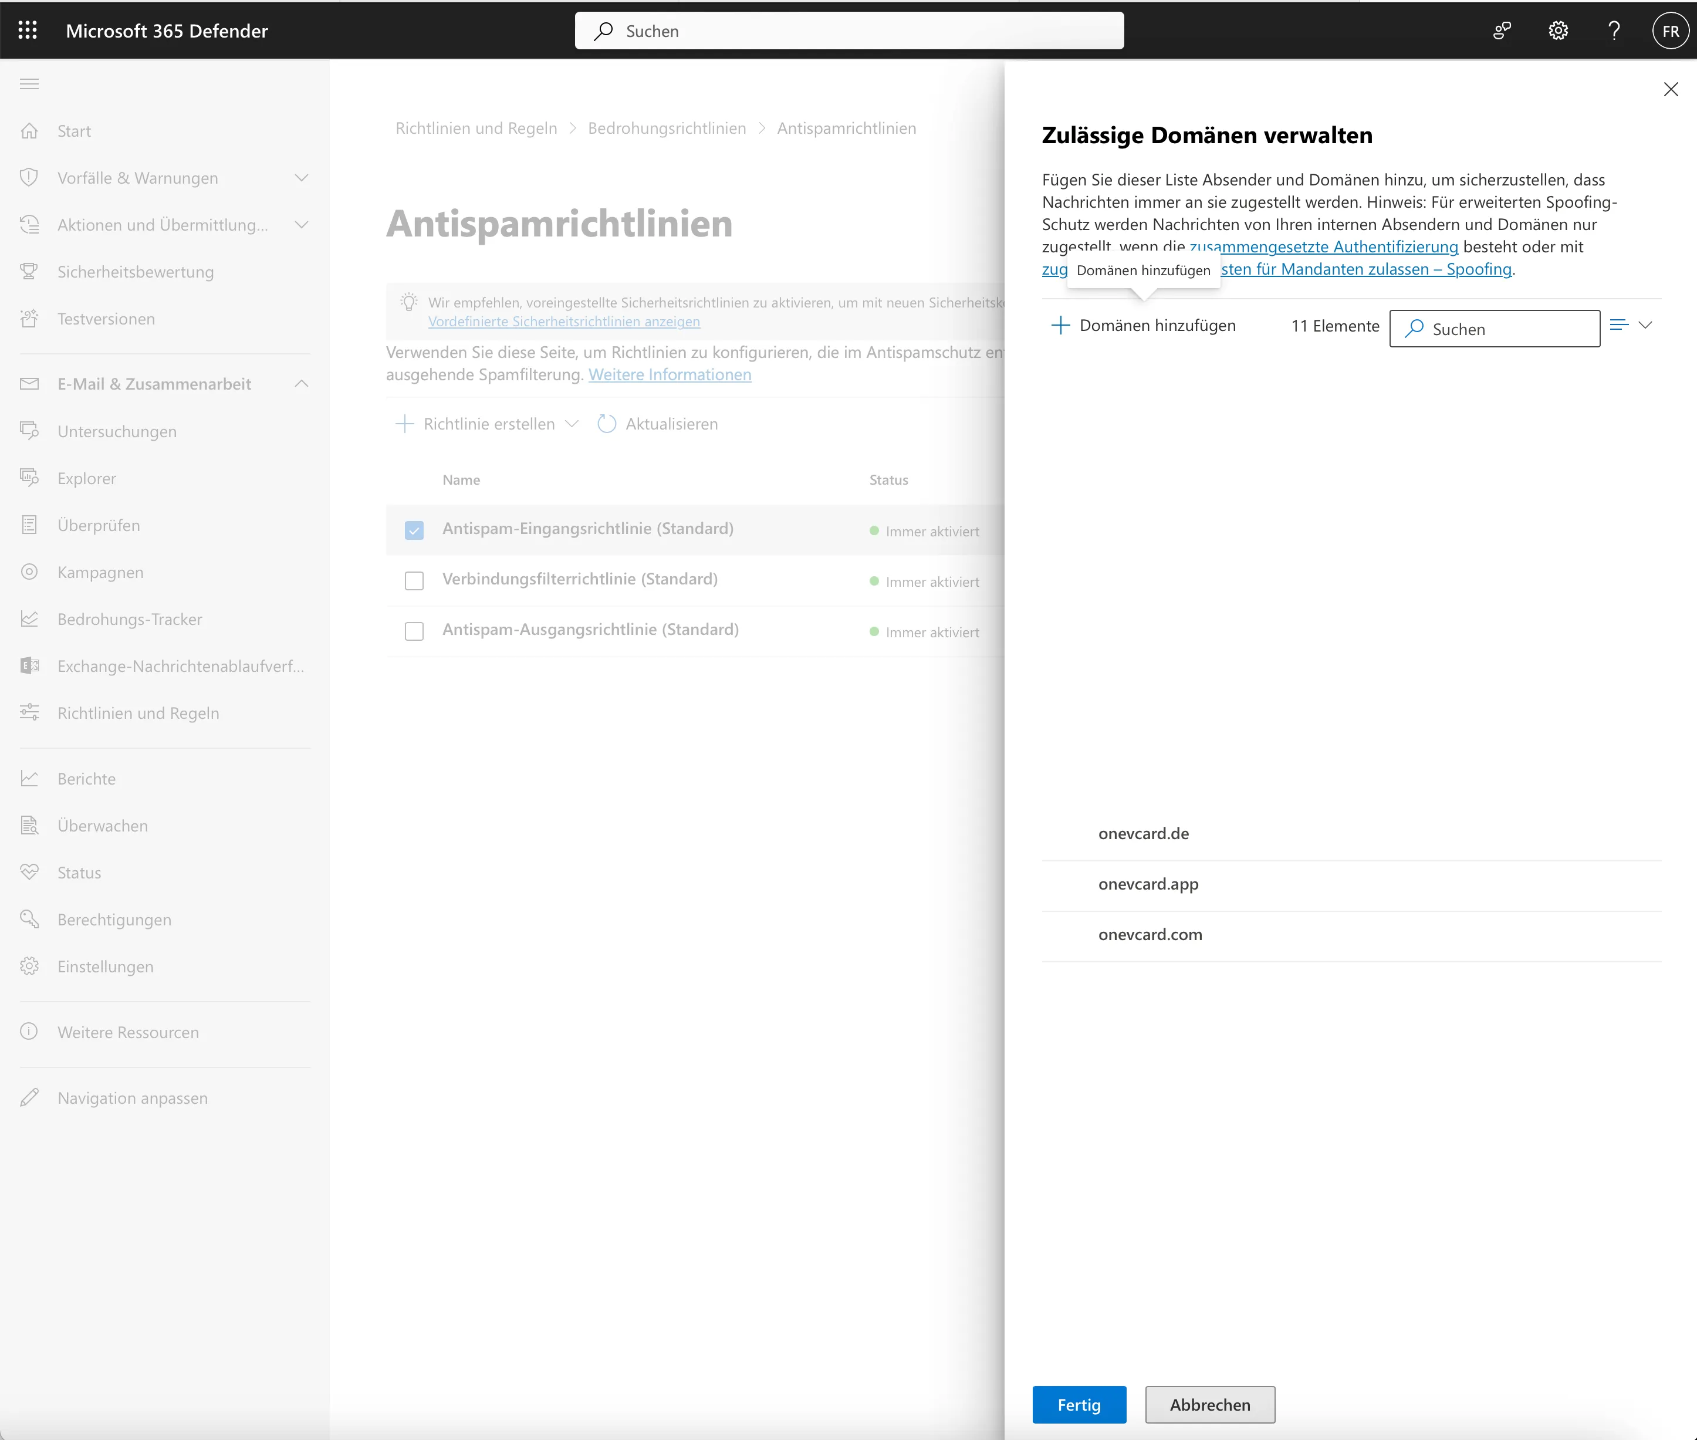
Task: Open the help question mark icon
Action: click(x=1614, y=30)
